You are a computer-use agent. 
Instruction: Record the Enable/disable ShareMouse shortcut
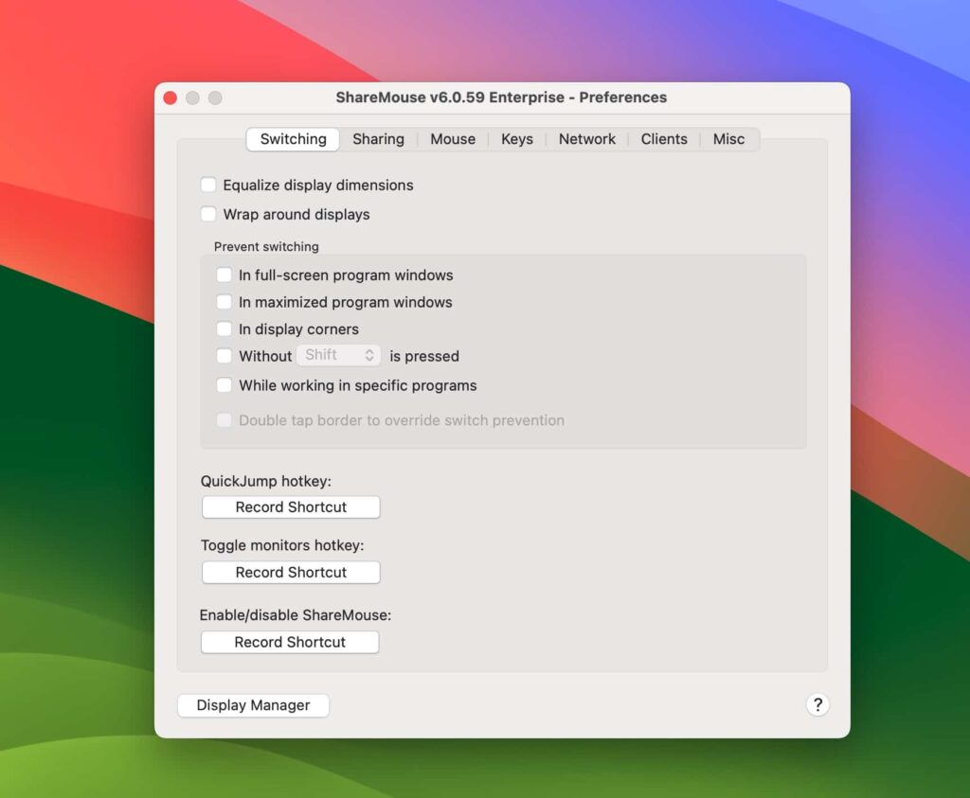(x=290, y=642)
